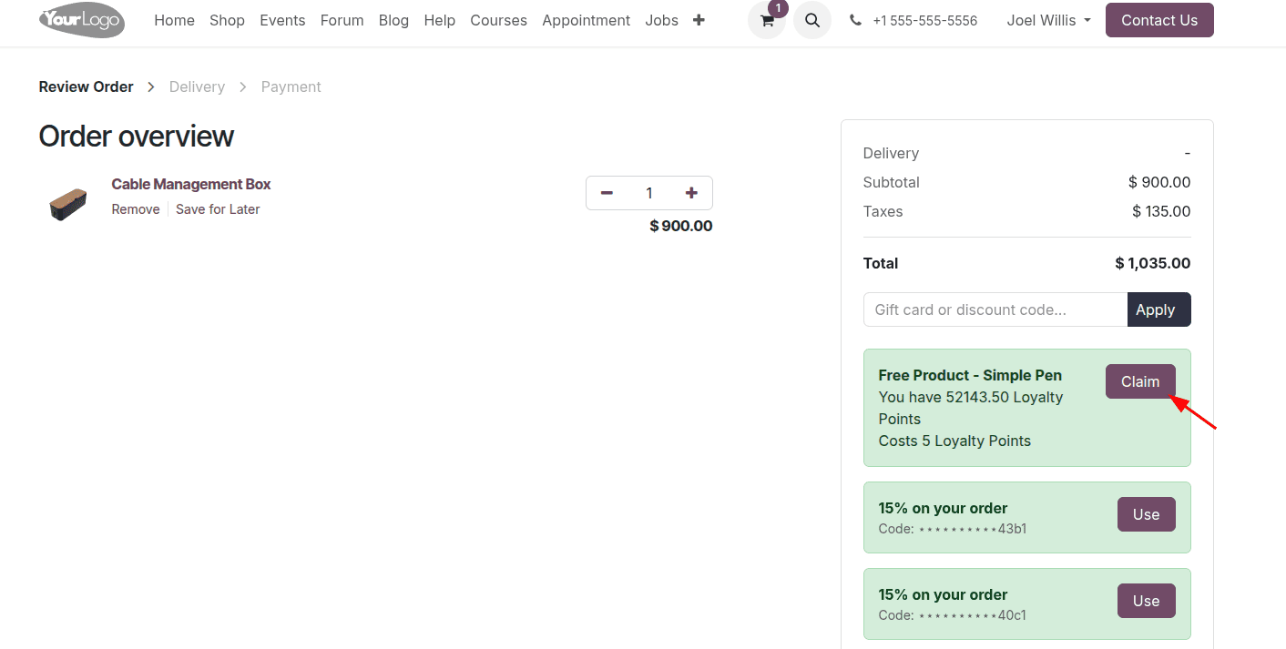Click the search magnifier icon
Image resolution: width=1286 pixels, height=649 pixels.
[812, 20]
